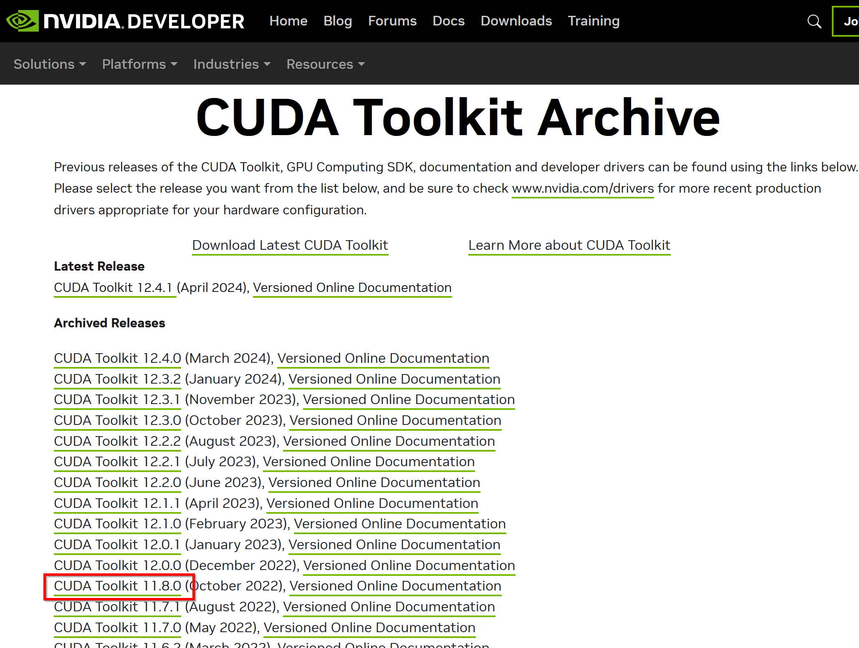The width and height of the screenshot is (859, 648).
Task: Open CUDA Toolkit 12.2.2 link
Action: click(x=117, y=441)
